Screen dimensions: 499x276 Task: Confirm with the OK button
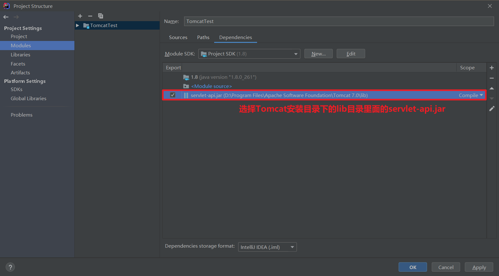tap(413, 267)
